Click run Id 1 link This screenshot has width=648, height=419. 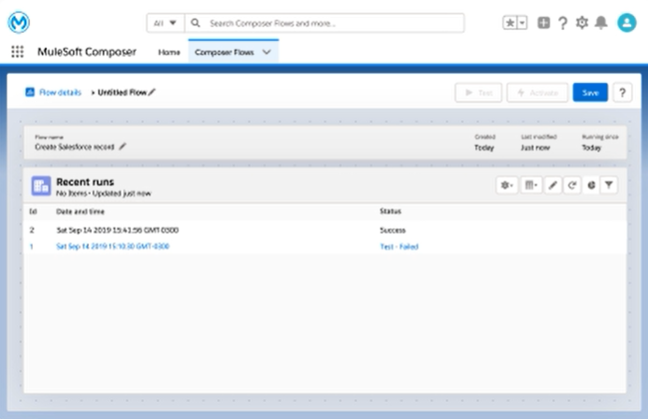click(x=32, y=246)
